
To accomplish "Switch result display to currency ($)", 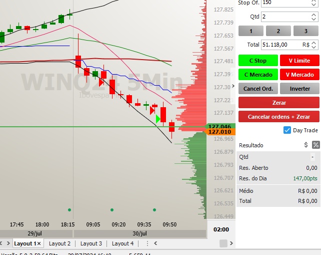I will (306, 145).
